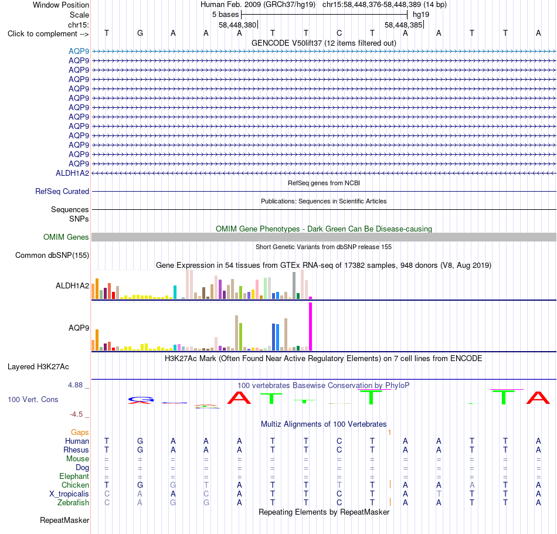Viewport: 557px width, 534px height.
Task: Select the Mouse alignment row label
Action: [x=77, y=459]
